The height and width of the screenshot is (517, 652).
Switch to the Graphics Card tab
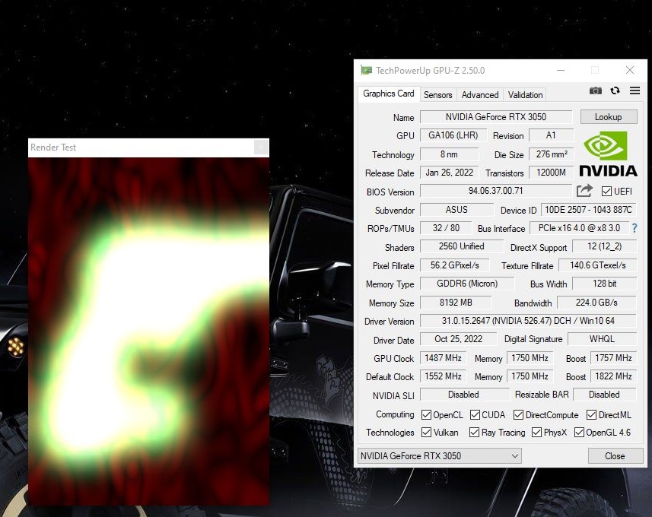pyautogui.click(x=388, y=94)
